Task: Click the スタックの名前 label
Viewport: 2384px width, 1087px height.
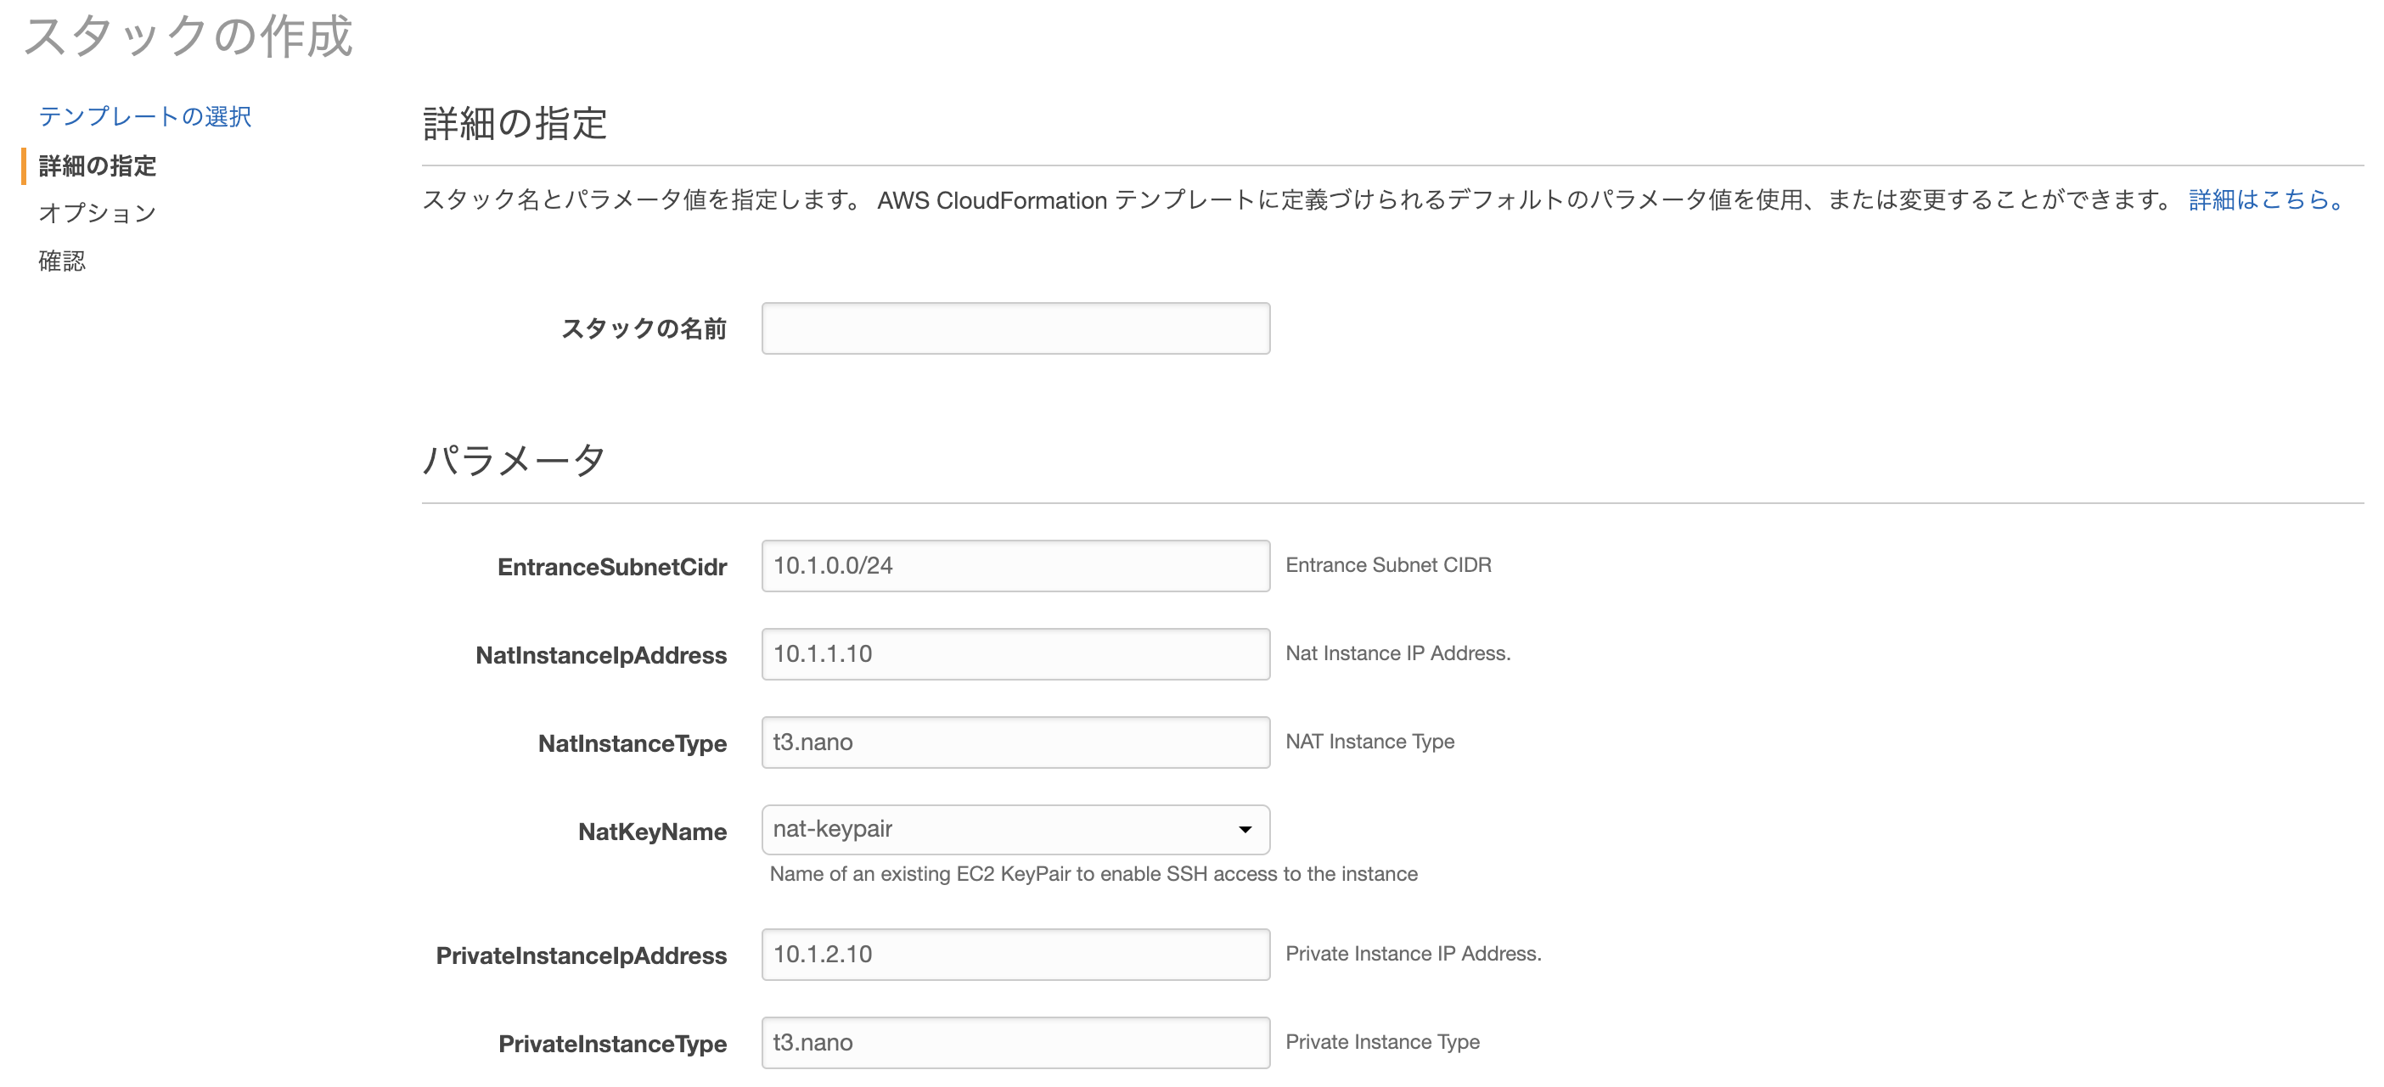Action: (x=644, y=328)
